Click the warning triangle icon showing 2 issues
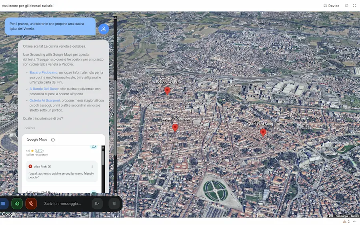 (x=344, y=221)
